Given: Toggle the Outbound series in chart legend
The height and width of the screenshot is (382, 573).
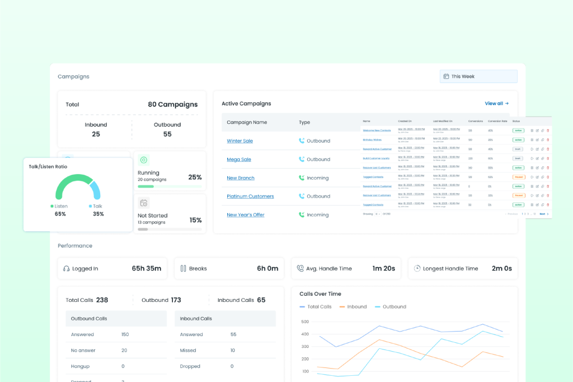Looking at the screenshot, I should coord(390,307).
